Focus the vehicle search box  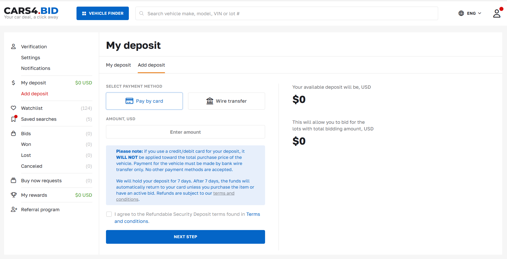pyautogui.click(x=287, y=13)
